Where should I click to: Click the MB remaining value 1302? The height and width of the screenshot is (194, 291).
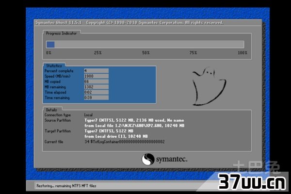click(97, 87)
